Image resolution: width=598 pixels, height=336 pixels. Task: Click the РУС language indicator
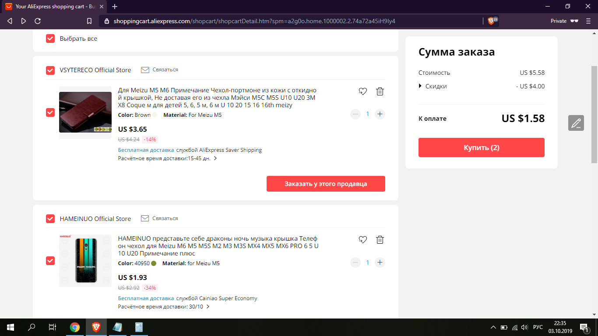click(x=538, y=327)
